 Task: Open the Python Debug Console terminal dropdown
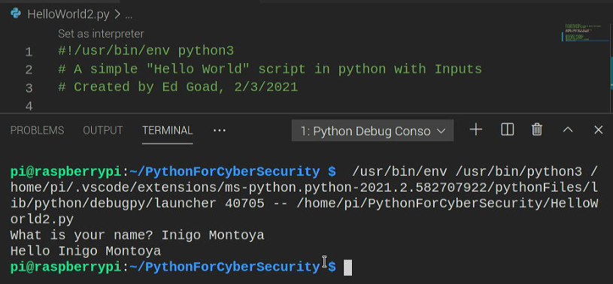tap(372, 131)
